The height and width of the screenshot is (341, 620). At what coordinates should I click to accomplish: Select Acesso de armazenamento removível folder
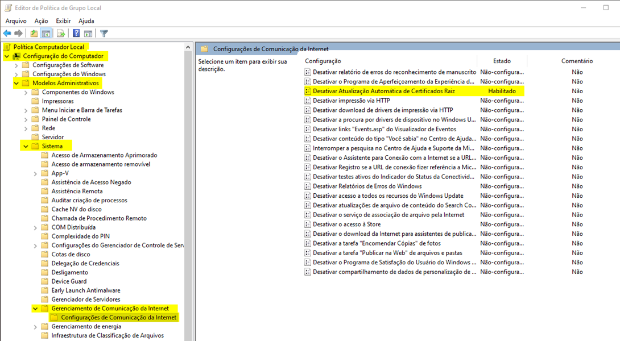coord(101,164)
